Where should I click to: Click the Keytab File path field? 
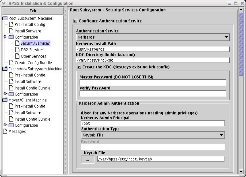[161, 159]
